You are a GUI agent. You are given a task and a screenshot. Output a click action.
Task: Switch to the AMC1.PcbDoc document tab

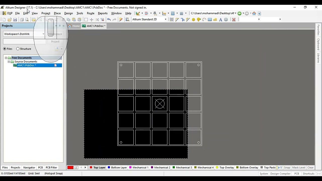94,26
